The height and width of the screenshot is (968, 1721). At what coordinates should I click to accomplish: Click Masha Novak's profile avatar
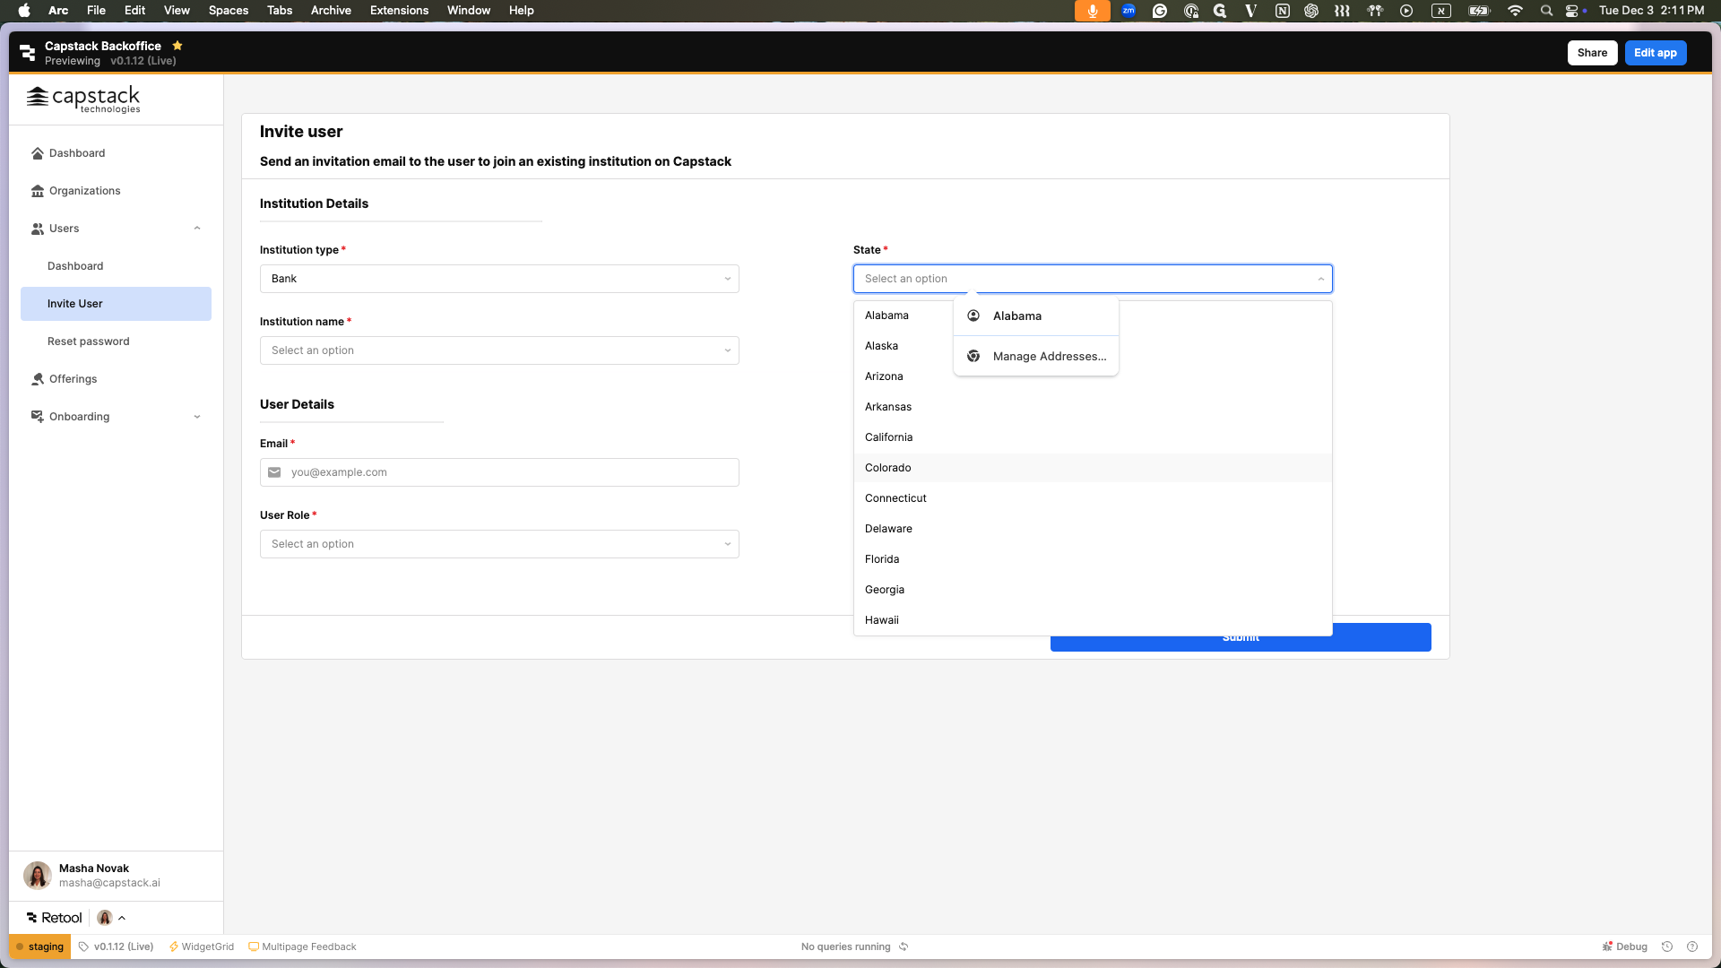[38, 875]
